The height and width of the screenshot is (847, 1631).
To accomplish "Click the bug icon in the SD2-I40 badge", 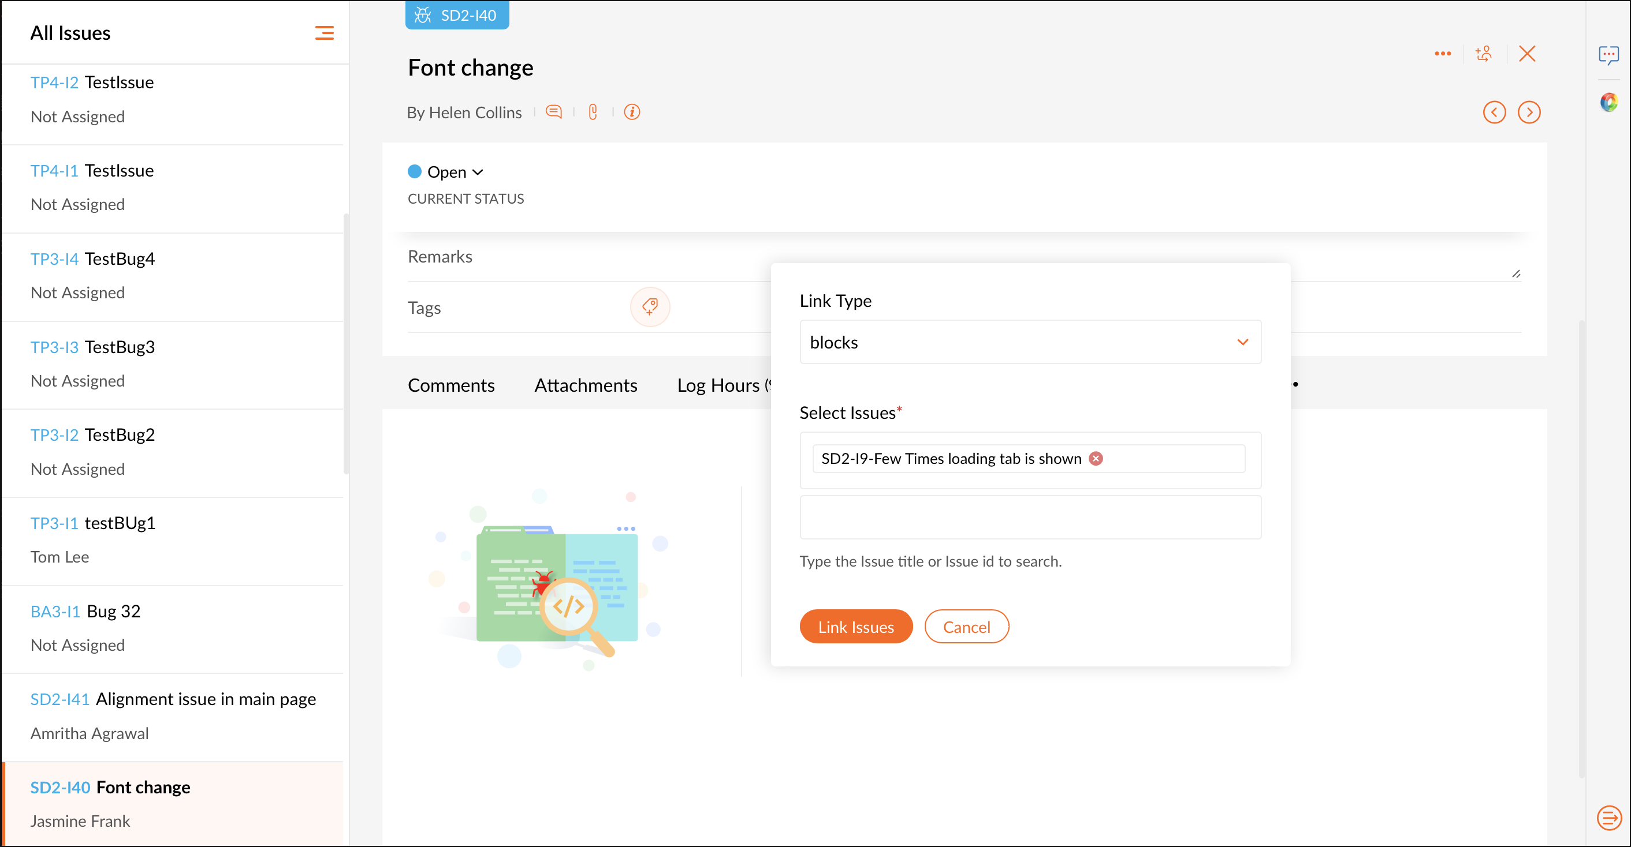I will click(x=423, y=15).
